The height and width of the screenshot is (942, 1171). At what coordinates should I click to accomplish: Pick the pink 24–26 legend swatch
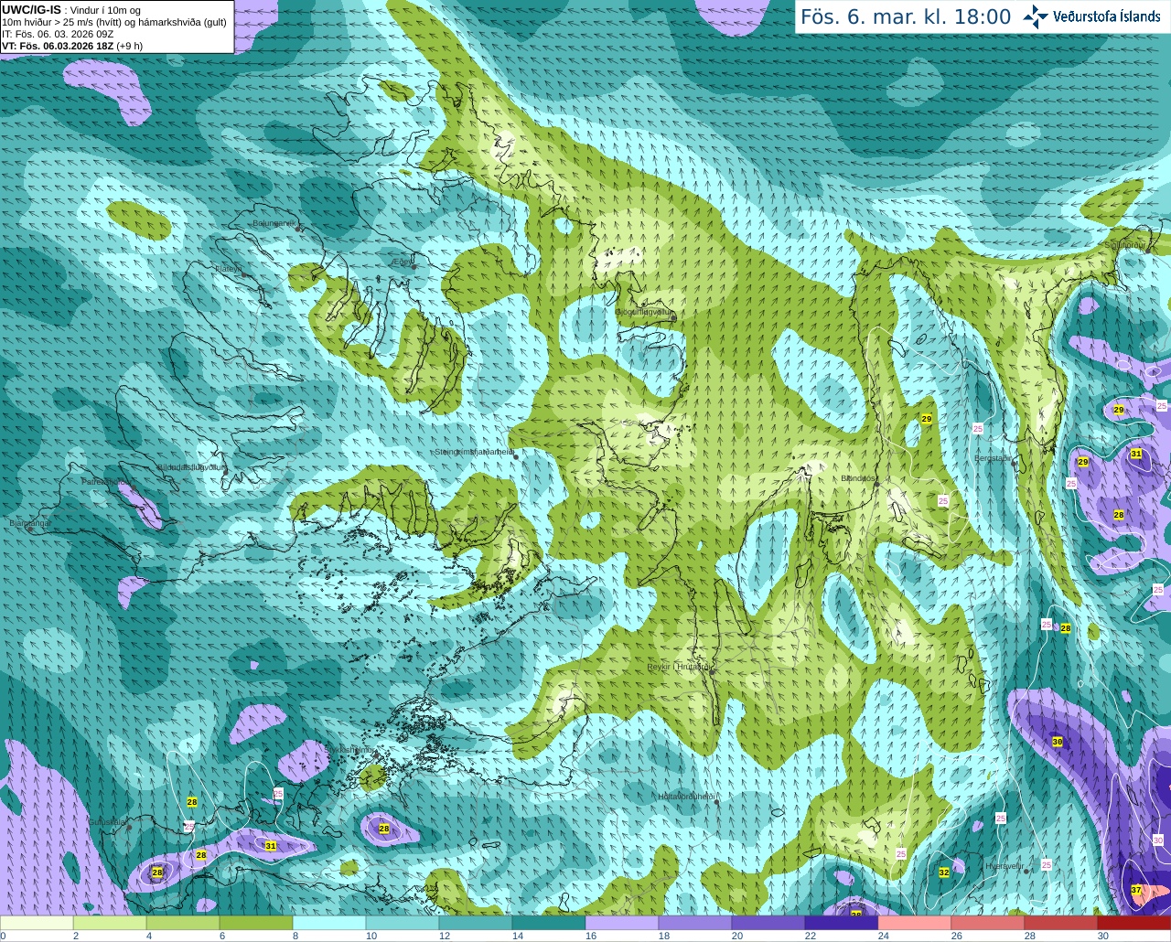point(915,923)
